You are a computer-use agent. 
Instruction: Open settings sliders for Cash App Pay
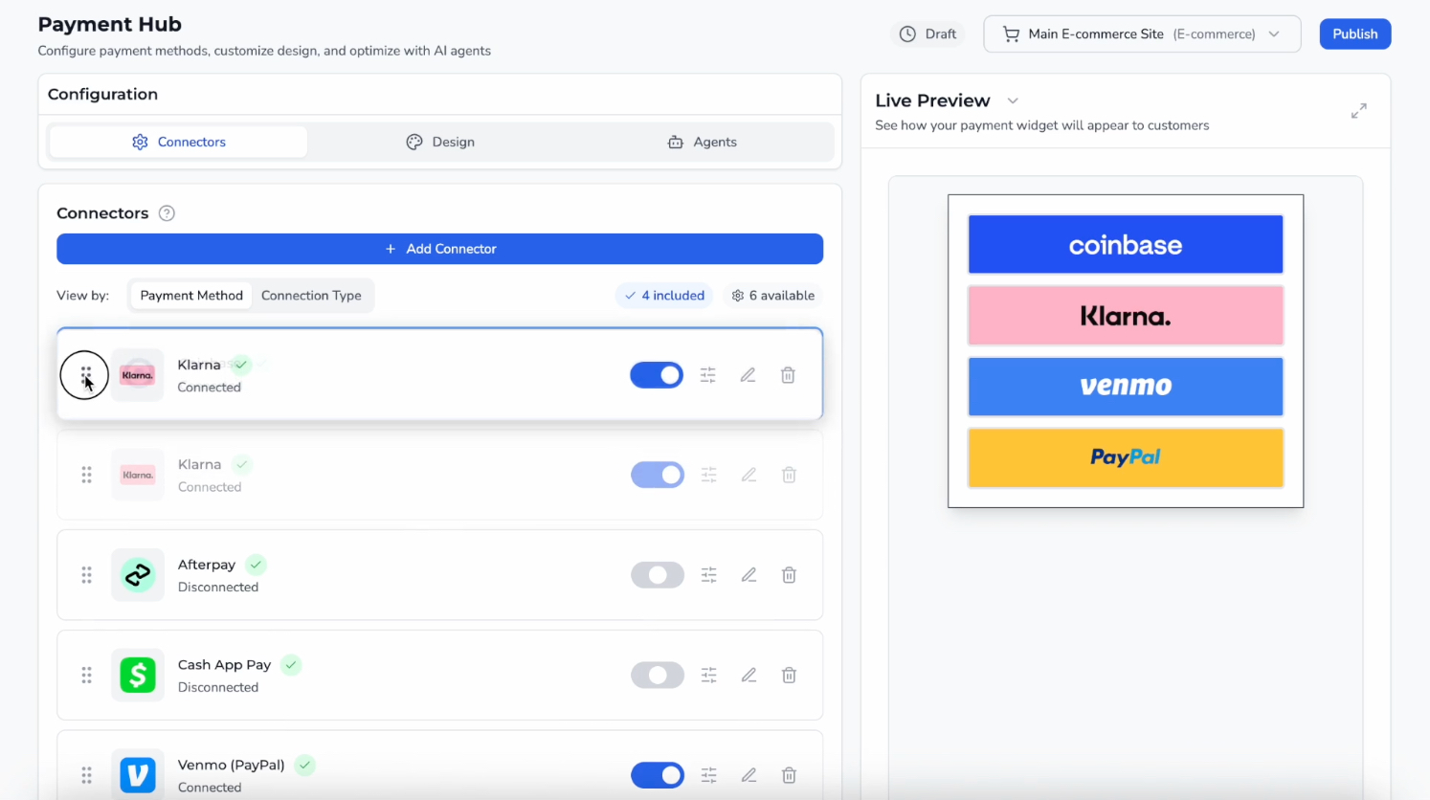coord(708,676)
